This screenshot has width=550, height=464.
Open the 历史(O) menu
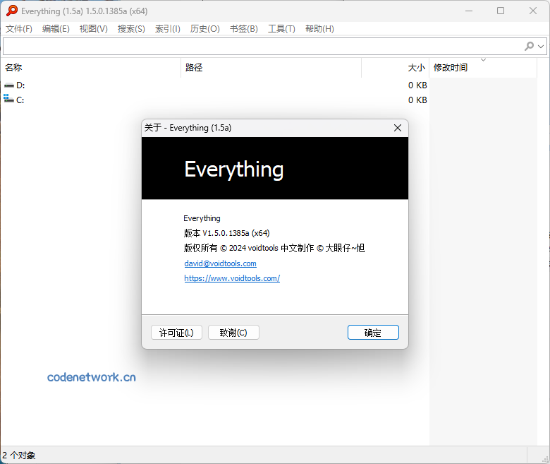point(205,29)
